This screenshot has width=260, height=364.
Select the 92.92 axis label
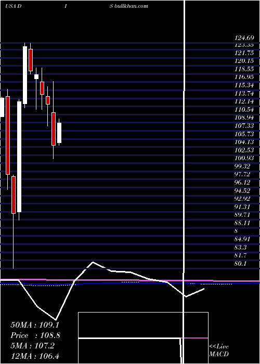pos(242,199)
